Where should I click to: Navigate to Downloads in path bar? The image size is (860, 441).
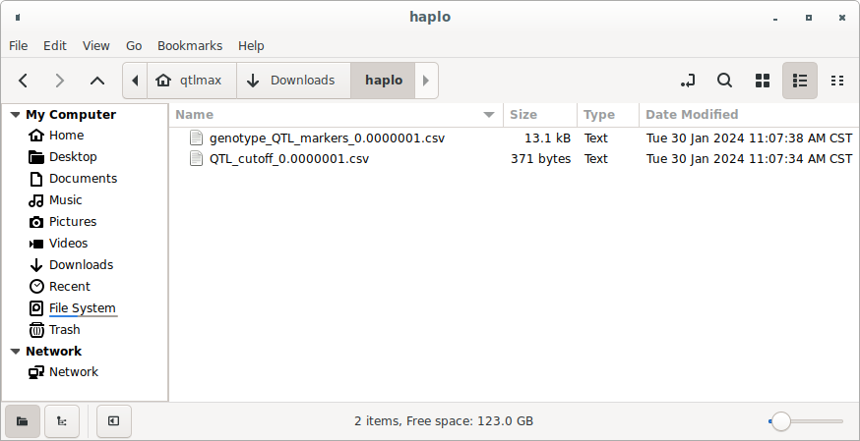click(293, 81)
